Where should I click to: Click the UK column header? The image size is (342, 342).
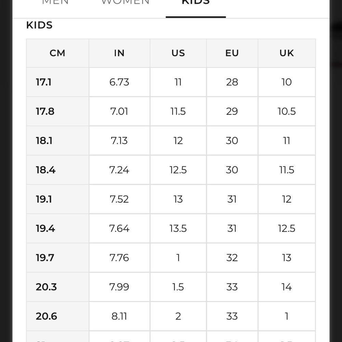(287, 53)
